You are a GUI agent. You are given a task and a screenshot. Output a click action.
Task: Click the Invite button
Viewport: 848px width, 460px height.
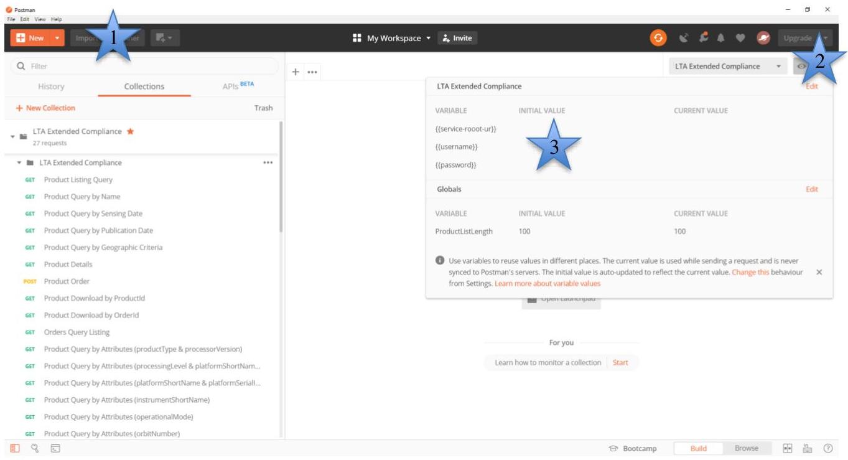pos(457,38)
